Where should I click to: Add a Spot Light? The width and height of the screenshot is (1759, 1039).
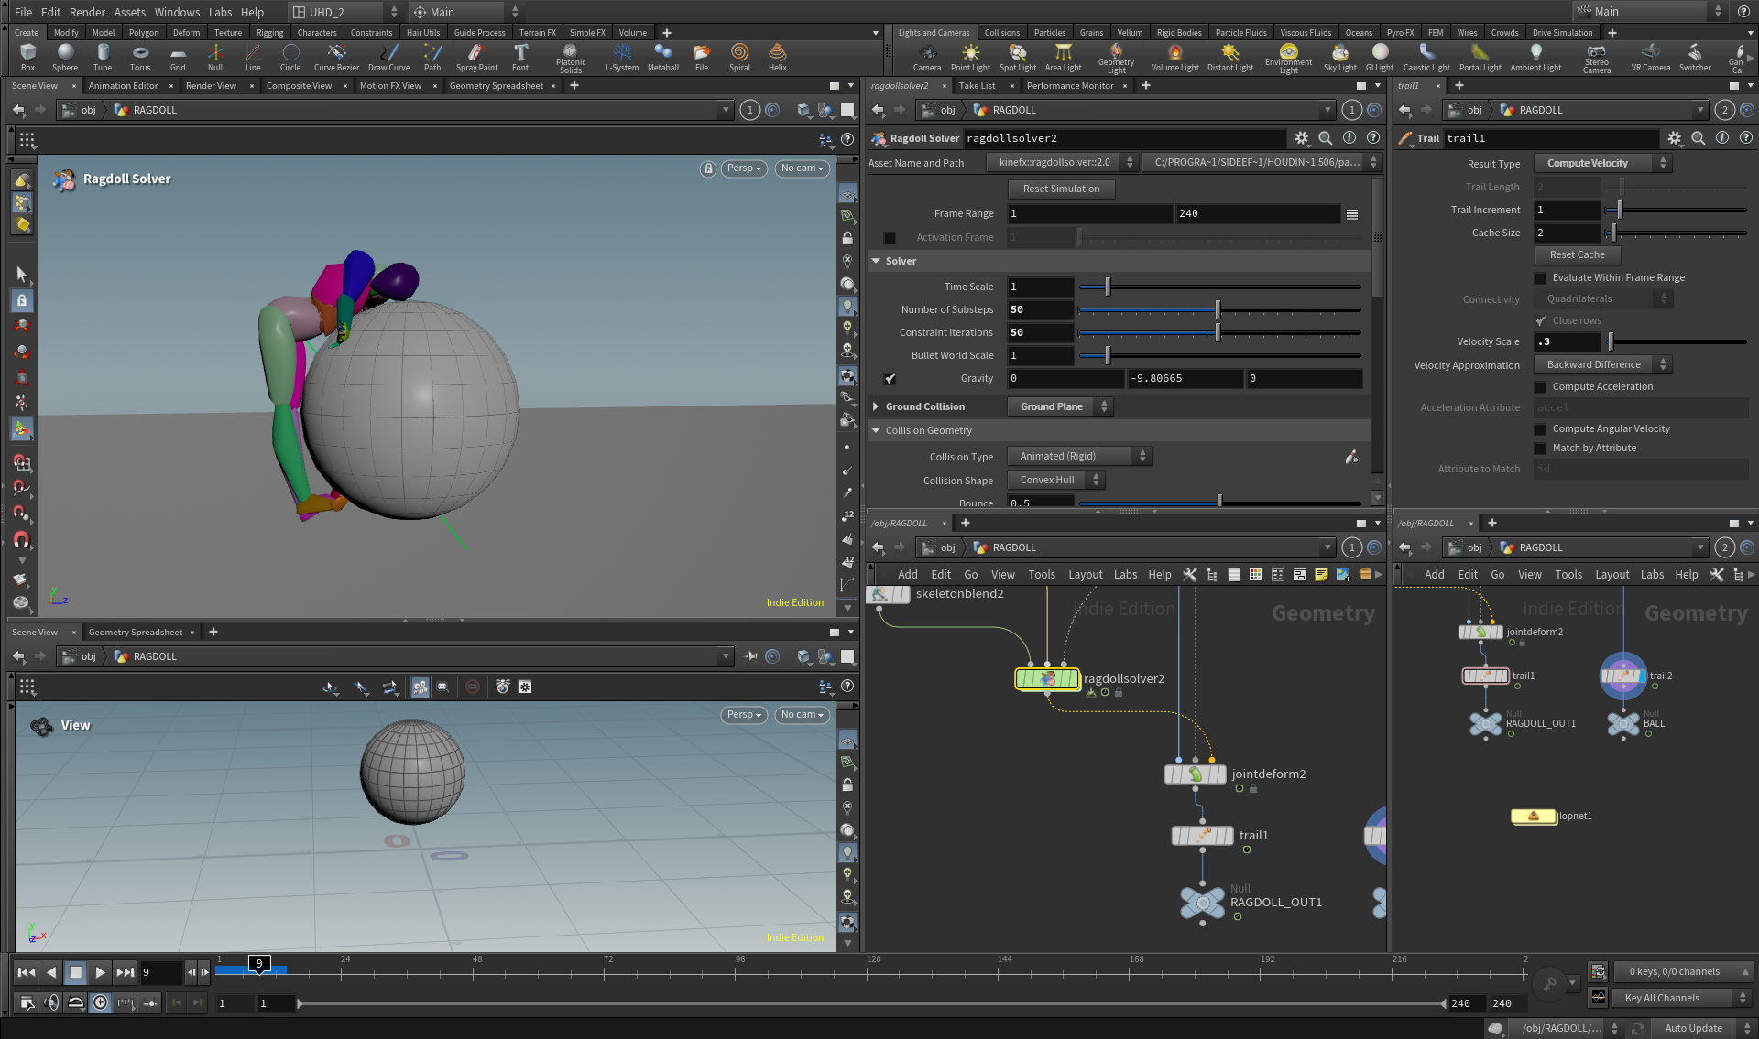pos(1018,57)
